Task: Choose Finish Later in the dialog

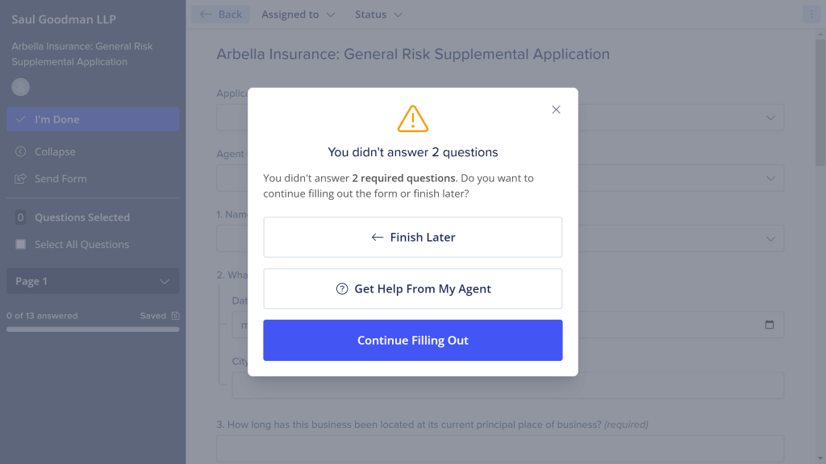Action: (x=412, y=238)
